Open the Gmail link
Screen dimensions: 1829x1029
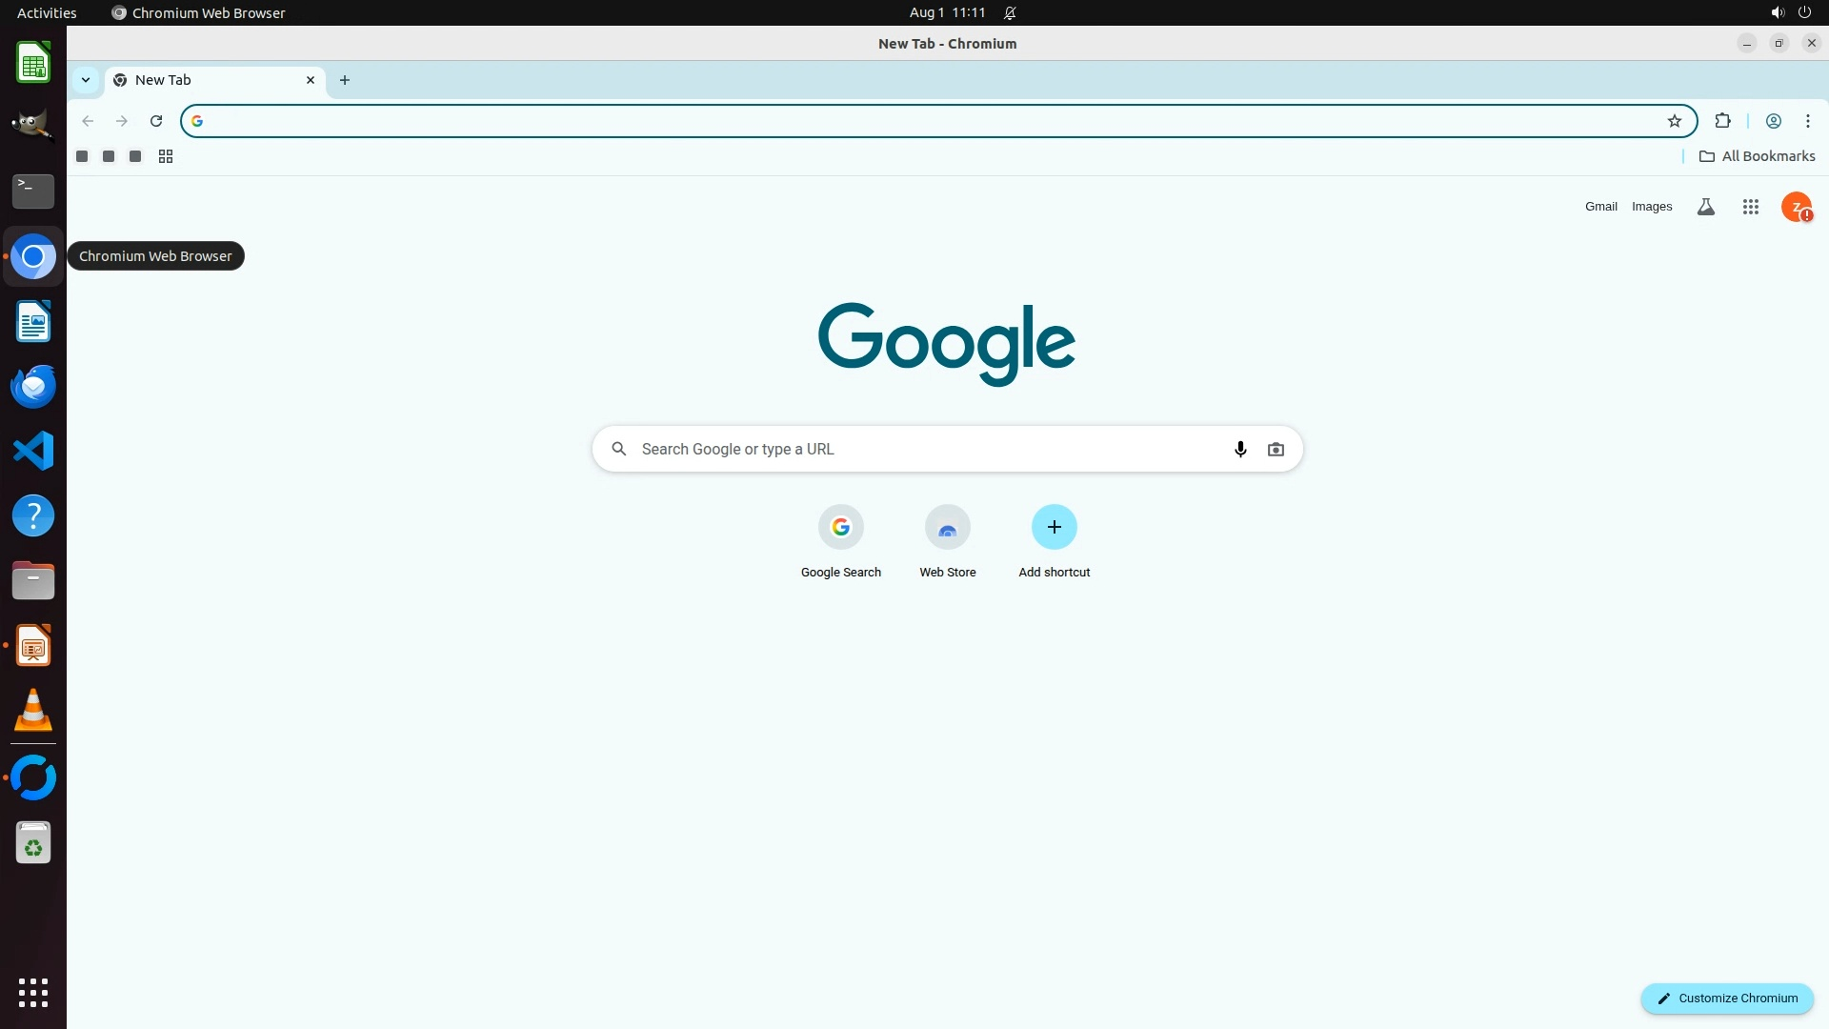point(1600,207)
